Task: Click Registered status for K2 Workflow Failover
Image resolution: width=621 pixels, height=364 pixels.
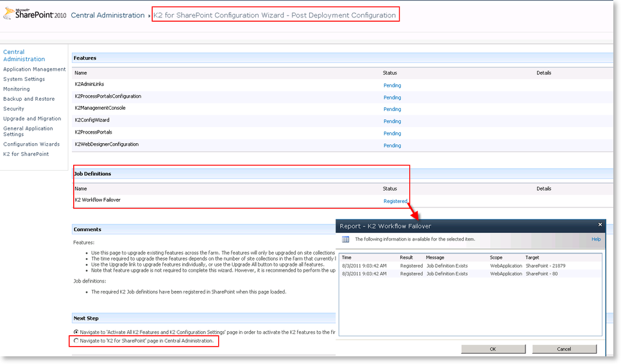Action: pyautogui.click(x=395, y=201)
